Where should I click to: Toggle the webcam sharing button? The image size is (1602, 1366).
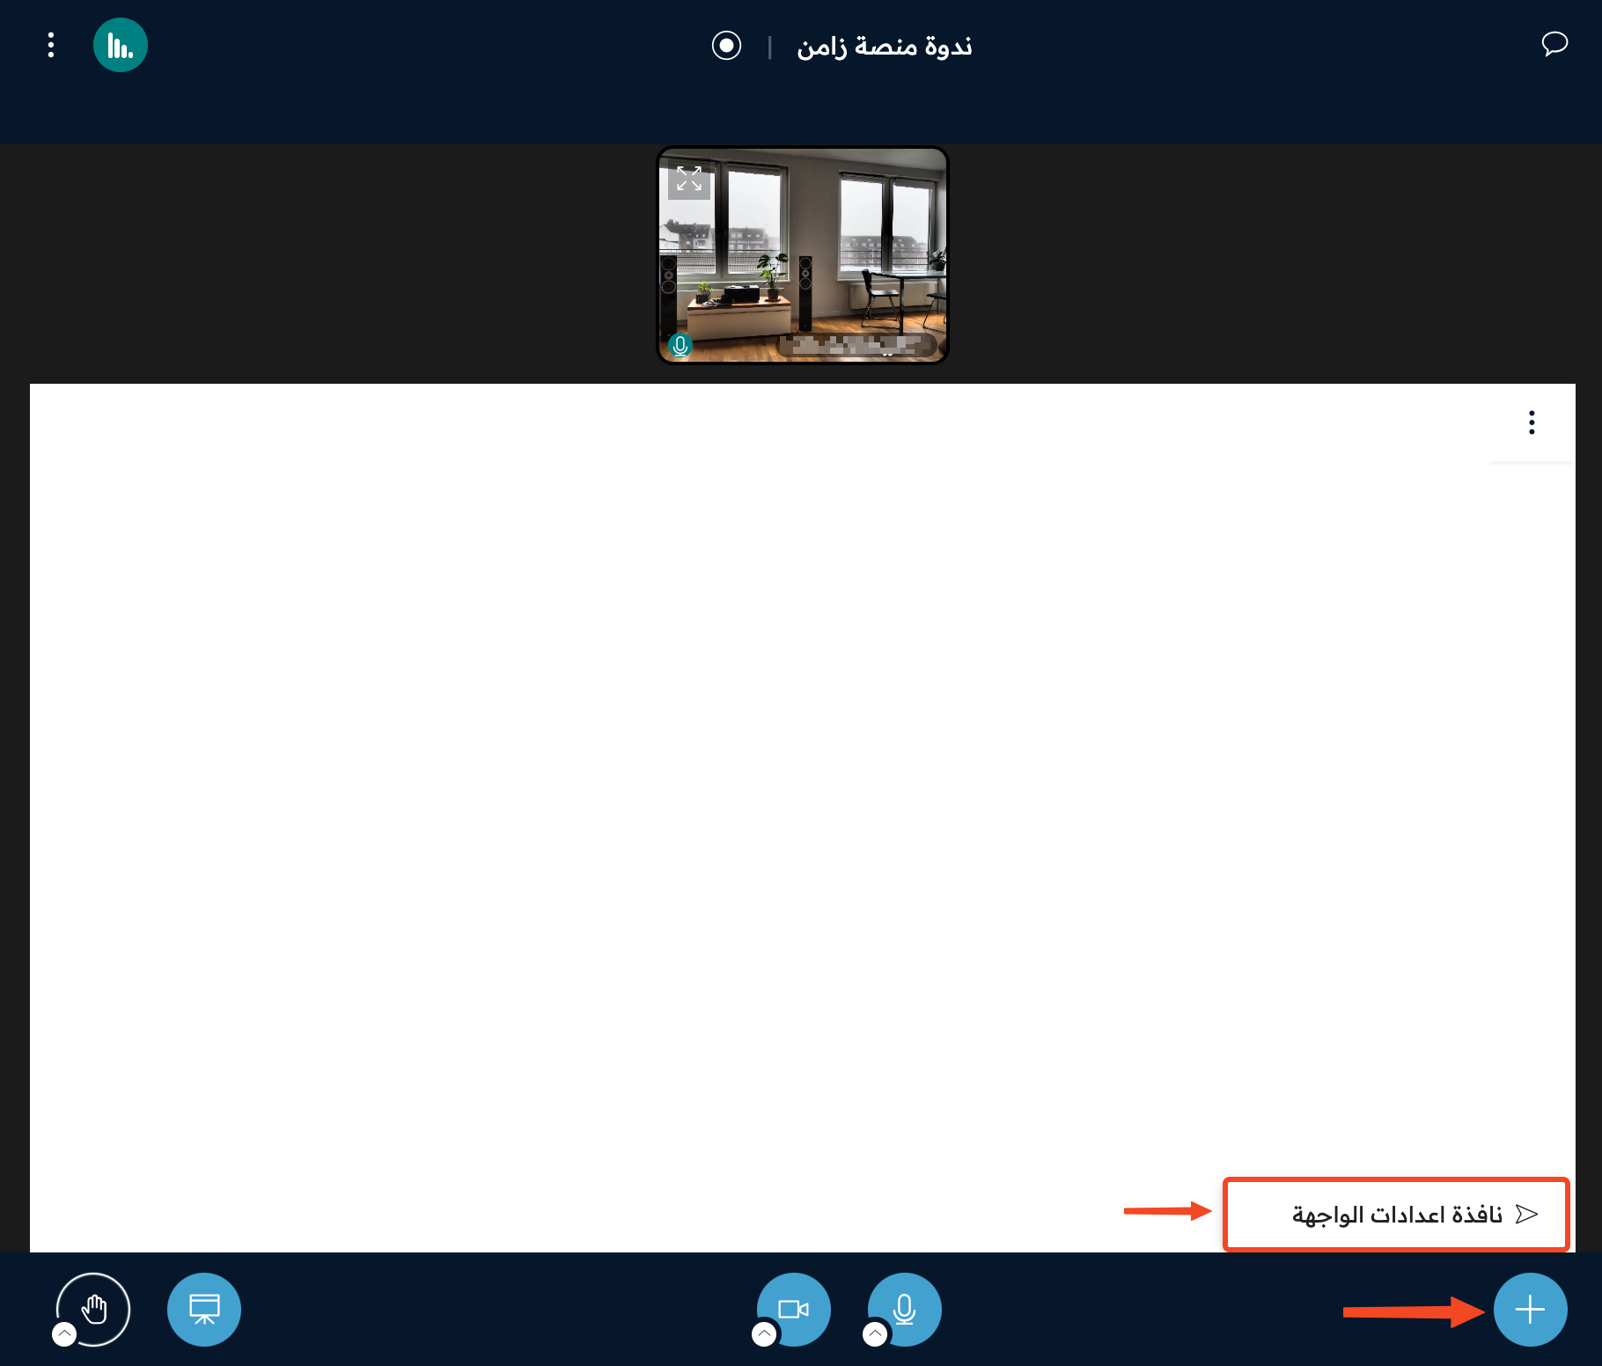pos(794,1310)
